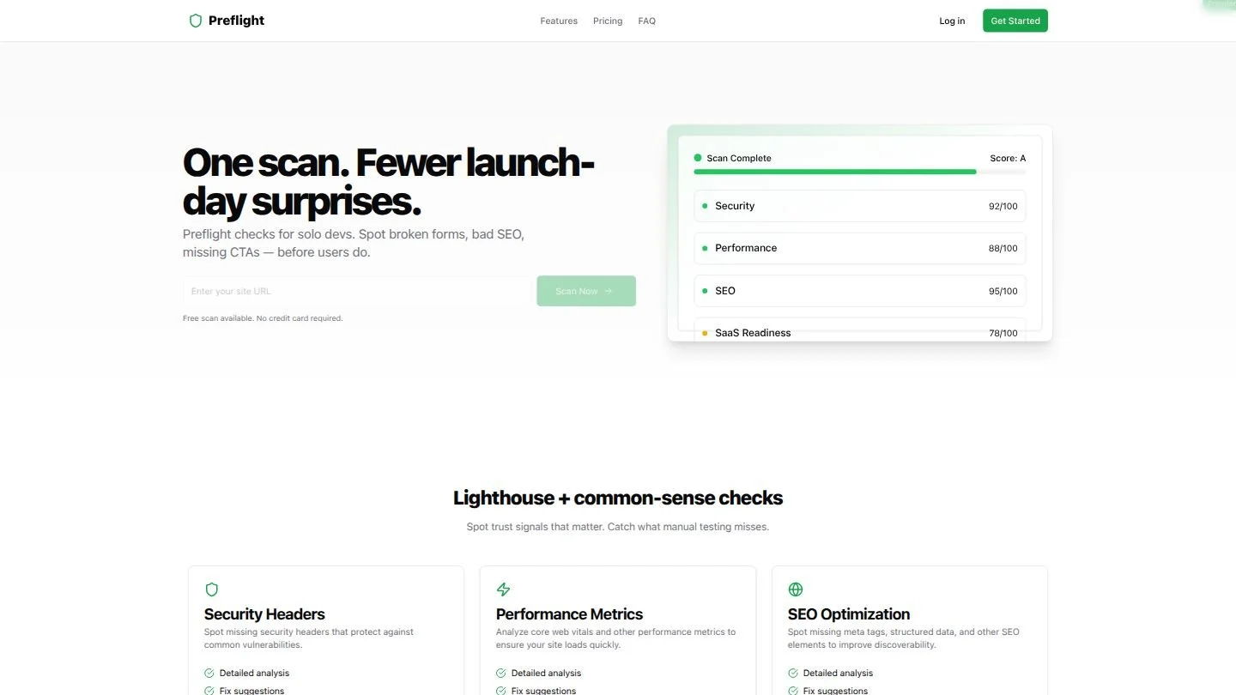Open the FAQ navigation item
This screenshot has width=1236, height=695.
pos(647,21)
